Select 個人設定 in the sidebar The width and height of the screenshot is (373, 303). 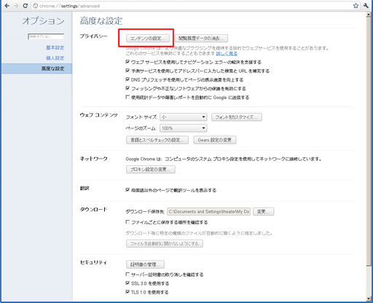pyautogui.click(x=55, y=58)
